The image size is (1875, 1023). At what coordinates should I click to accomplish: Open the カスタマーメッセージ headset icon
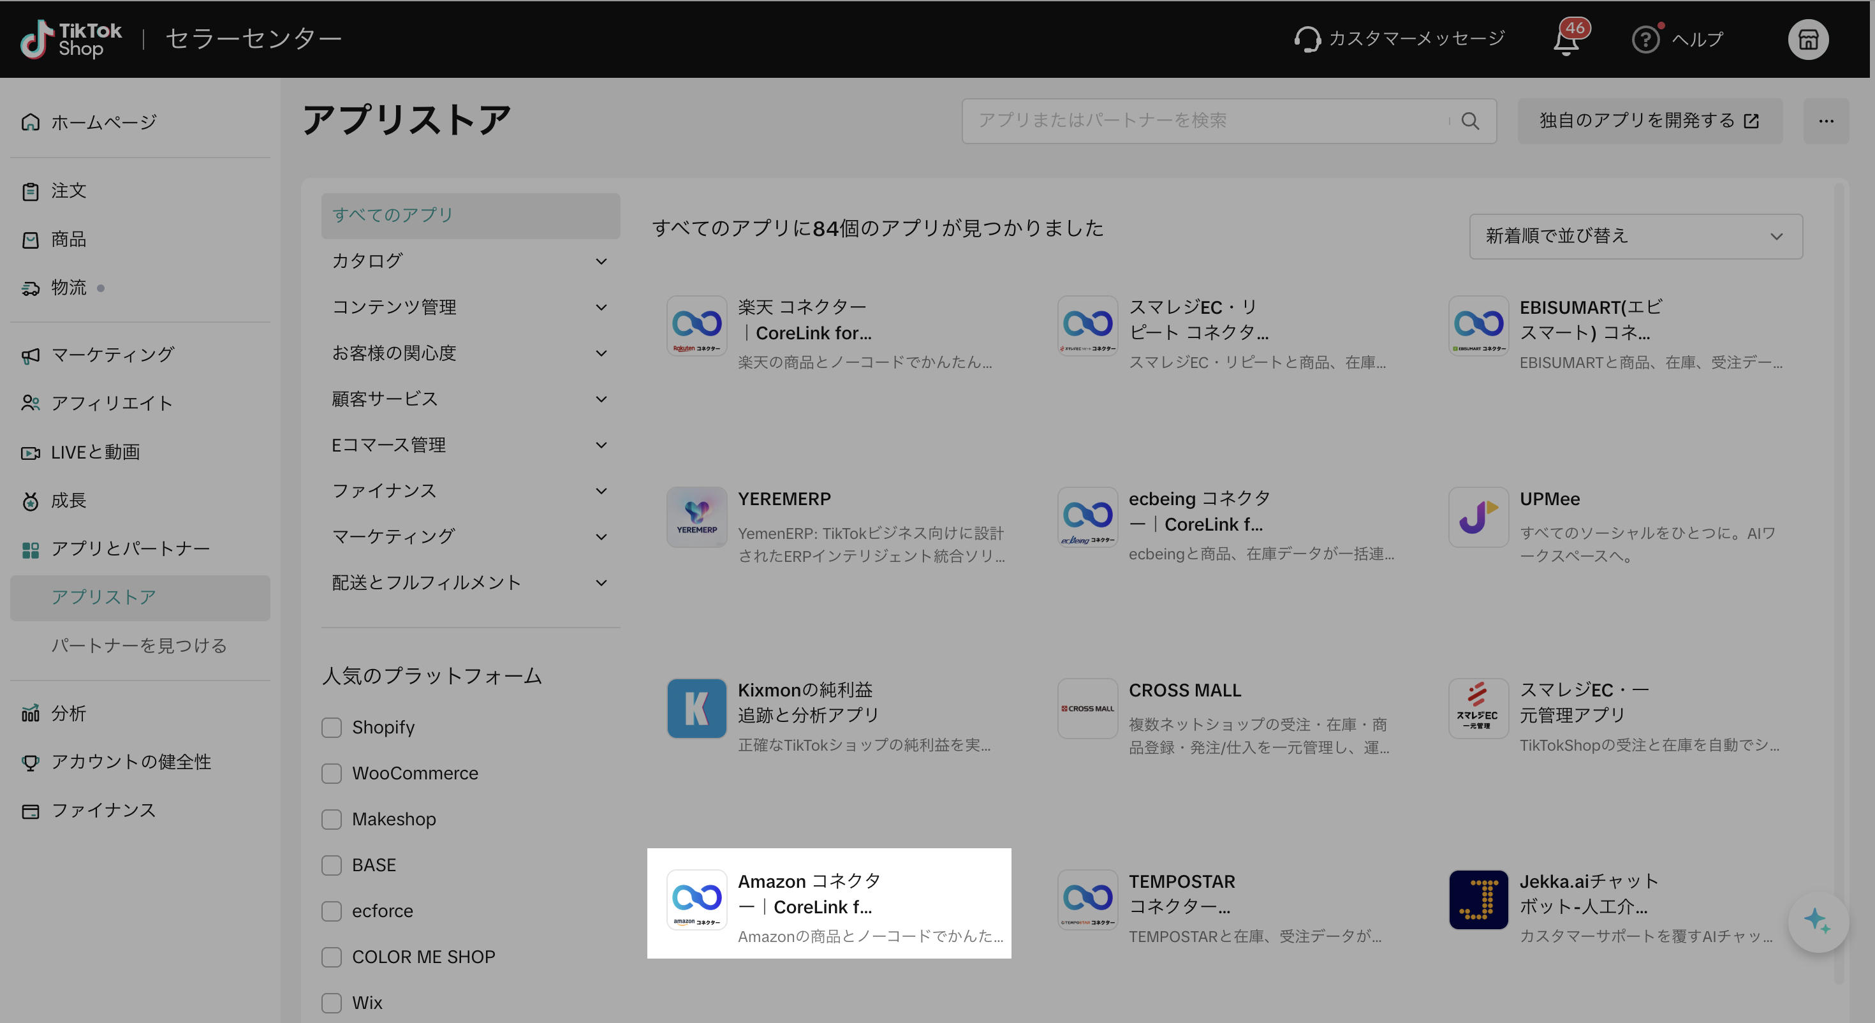coord(1307,40)
